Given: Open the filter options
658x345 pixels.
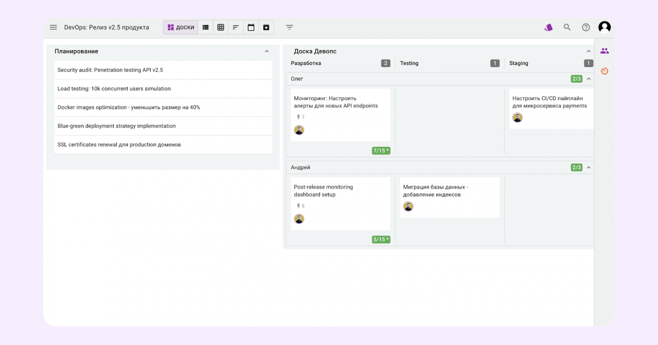Looking at the screenshot, I should 289,27.
